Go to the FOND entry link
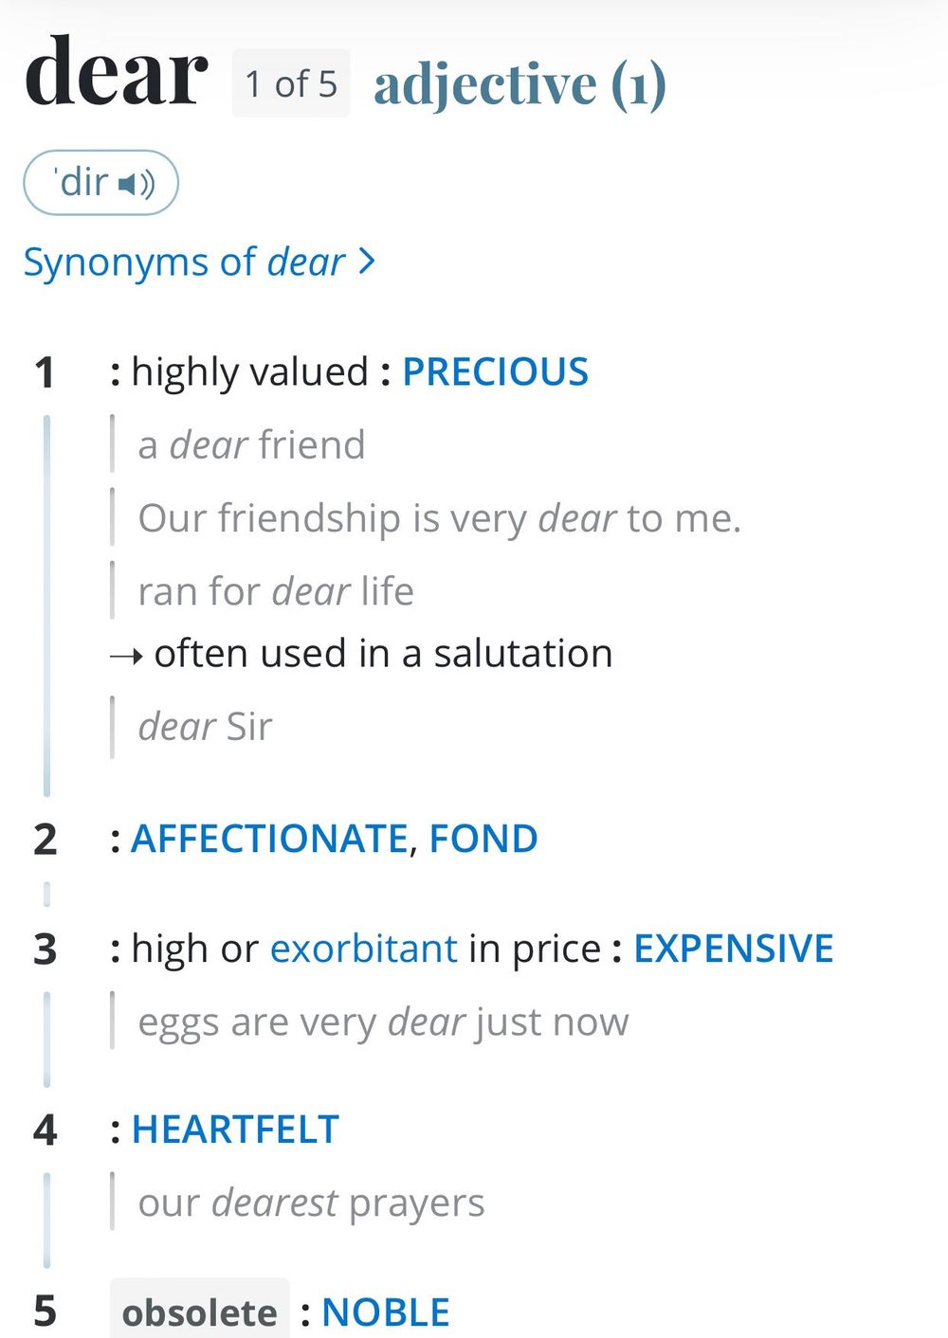948x1338 pixels. [483, 839]
